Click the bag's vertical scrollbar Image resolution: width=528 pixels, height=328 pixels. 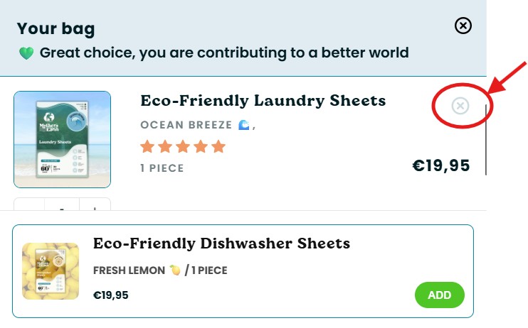486,140
